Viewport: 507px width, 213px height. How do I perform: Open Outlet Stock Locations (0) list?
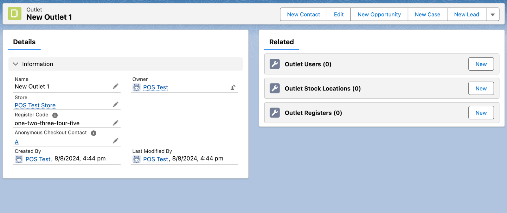click(x=323, y=89)
